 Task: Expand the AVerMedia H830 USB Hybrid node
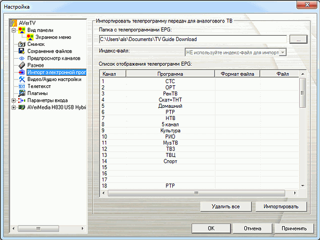click(x=13, y=107)
